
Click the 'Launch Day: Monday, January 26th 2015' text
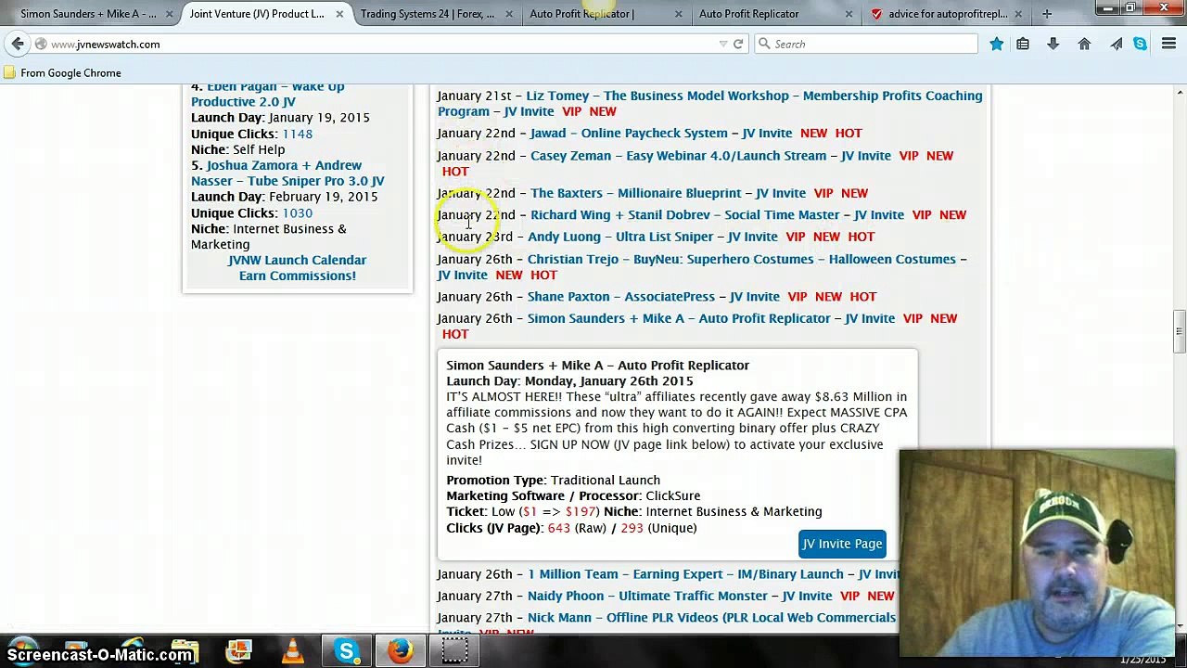(x=569, y=381)
